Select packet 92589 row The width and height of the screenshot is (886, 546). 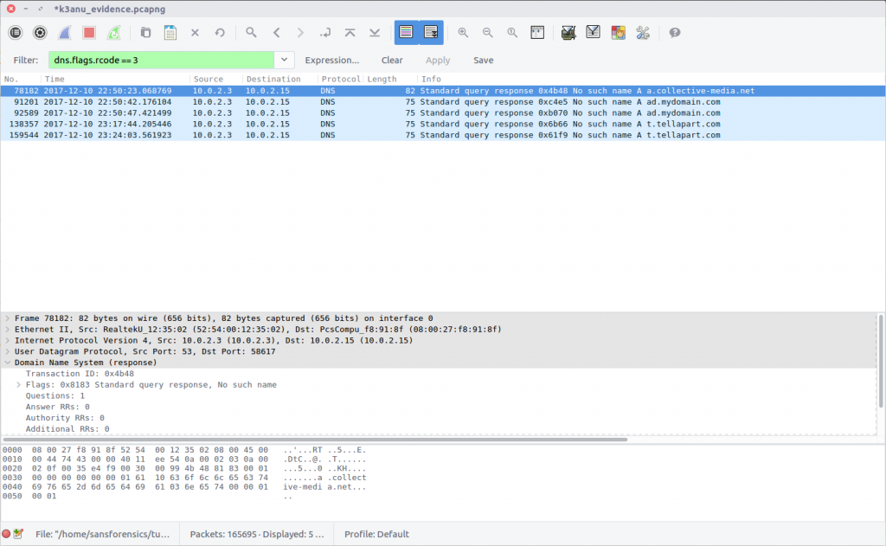point(442,113)
